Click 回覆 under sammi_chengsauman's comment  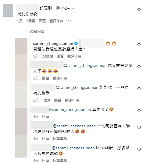pos(60,56)
